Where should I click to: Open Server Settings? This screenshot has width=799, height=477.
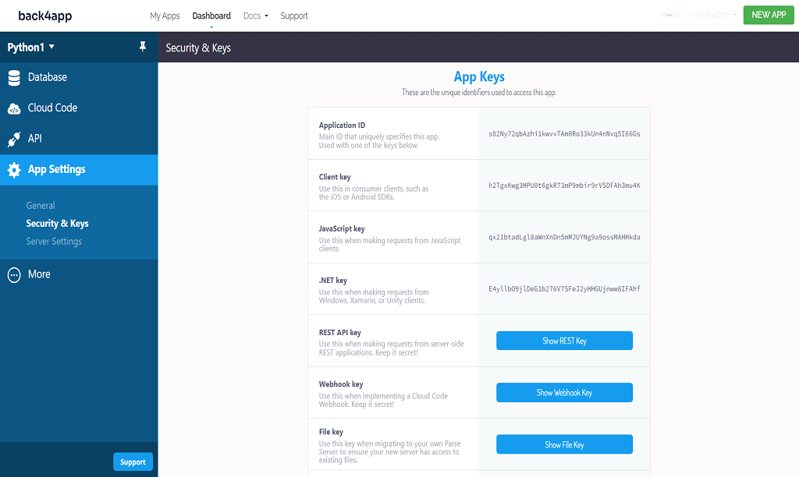[54, 242]
